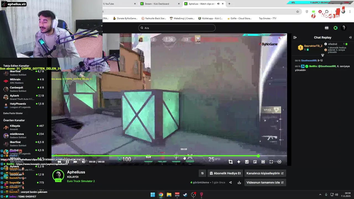Open taskbar volume control speaker icon
The height and width of the screenshot is (199, 354).
(337, 195)
